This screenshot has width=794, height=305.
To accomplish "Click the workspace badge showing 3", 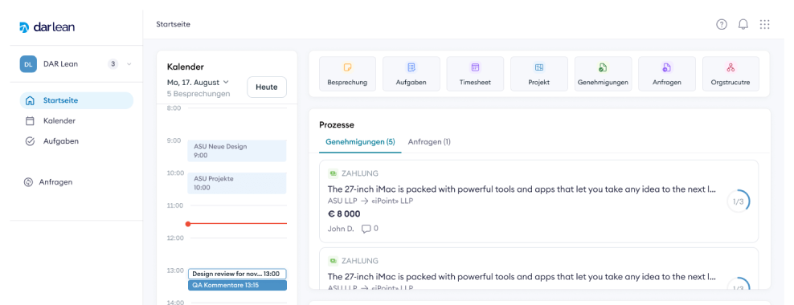I will coord(113,64).
